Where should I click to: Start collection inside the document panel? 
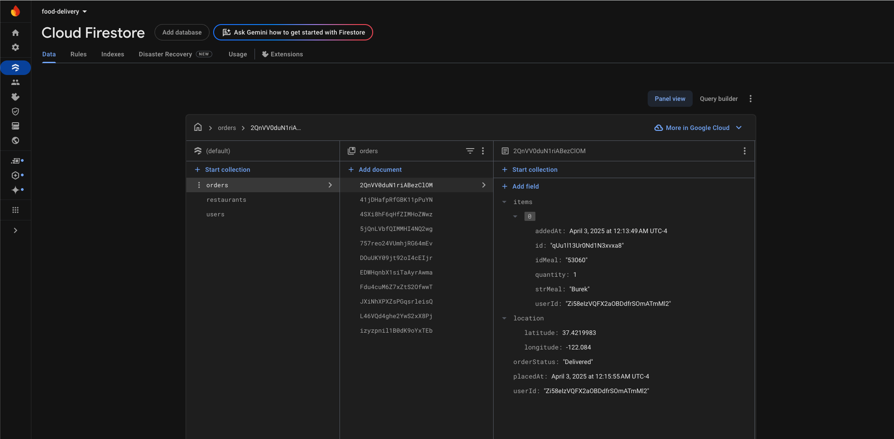click(529, 170)
